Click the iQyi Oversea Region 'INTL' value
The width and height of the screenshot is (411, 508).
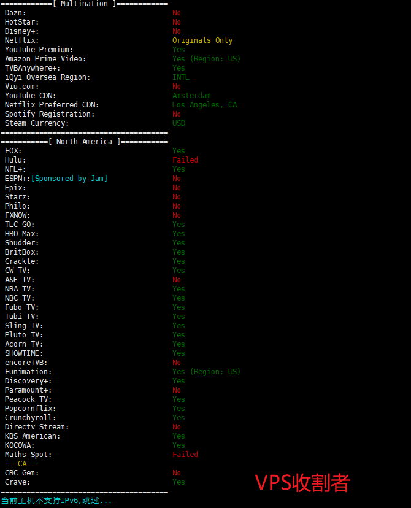coord(180,77)
